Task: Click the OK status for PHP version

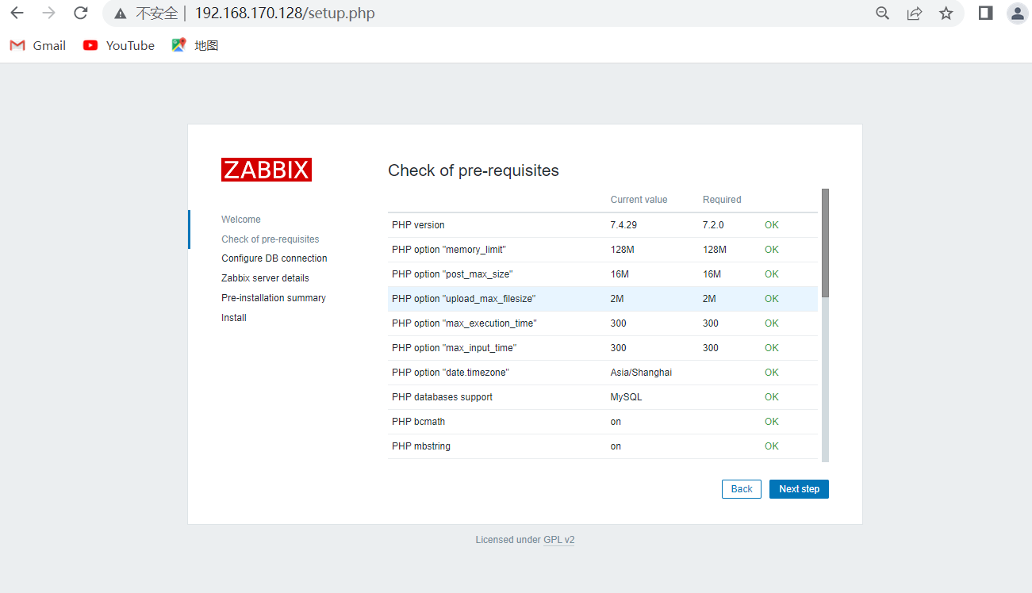Action: pos(772,225)
